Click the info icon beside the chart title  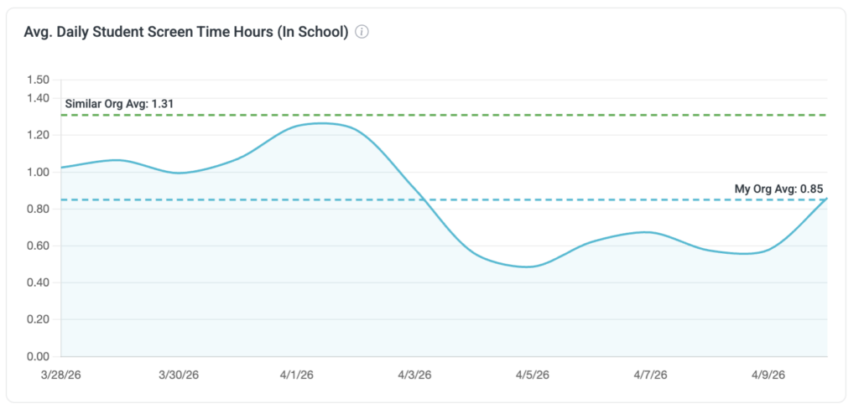[362, 33]
